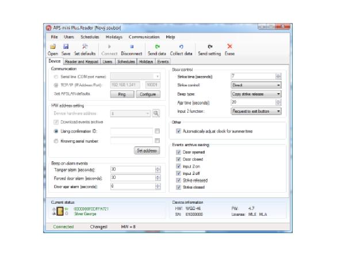The height and width of the screenshot is (259, 345).
Task: Click the Send data toolbar icon
Action: pos(157,47)
